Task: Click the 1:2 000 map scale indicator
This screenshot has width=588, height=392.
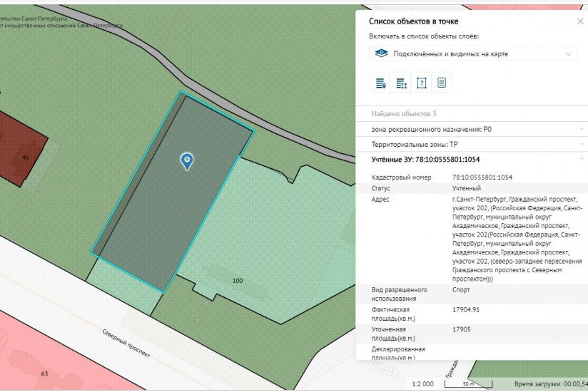Action: [x=422, y=384]
